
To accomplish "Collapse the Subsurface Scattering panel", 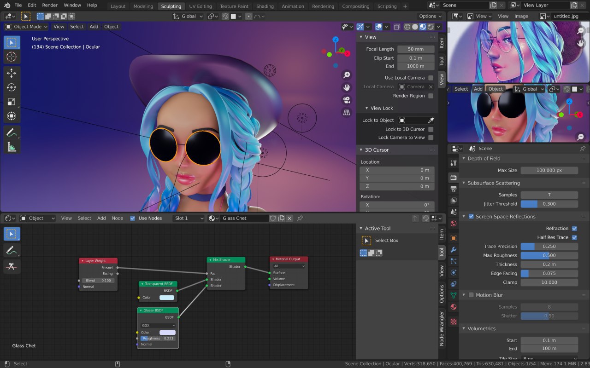I will [x=465, y=183].
